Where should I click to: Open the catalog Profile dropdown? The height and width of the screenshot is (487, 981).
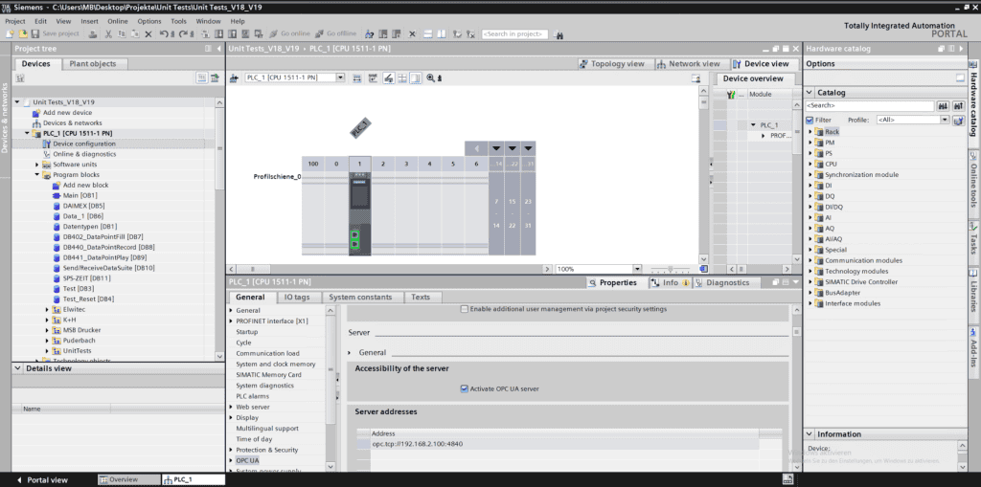pyautogui.click(x=946, y=120)
